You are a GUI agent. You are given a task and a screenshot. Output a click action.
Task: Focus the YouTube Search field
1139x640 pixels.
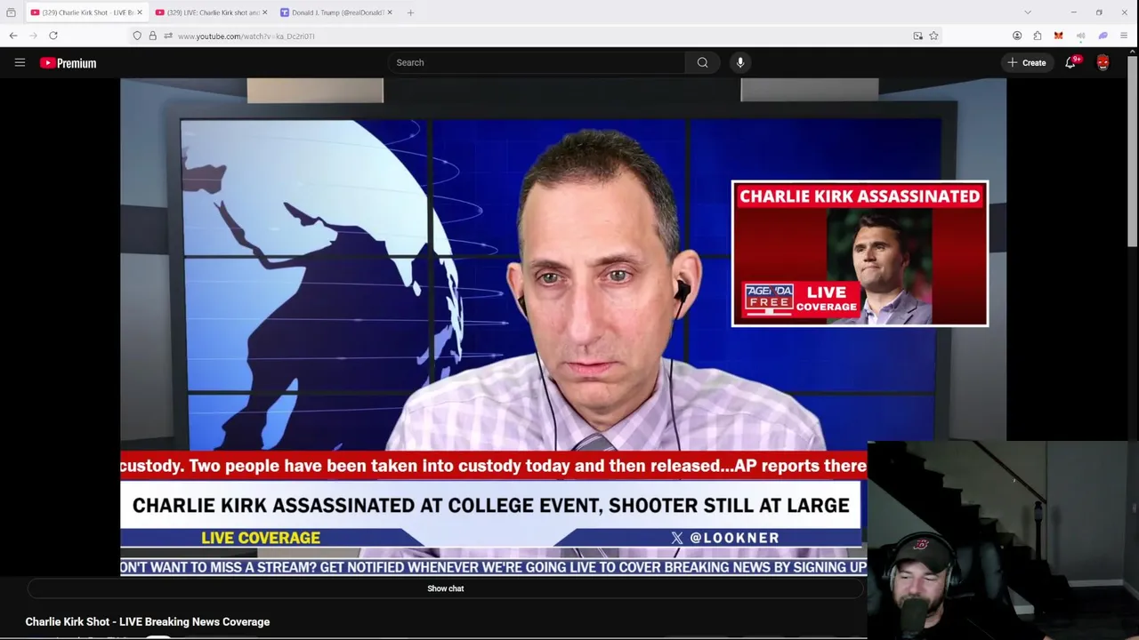click(x=537, y=62)
